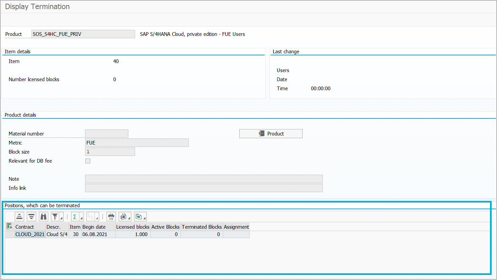Click the Metric field showing FUE
Screen dimensions: 497x280
click(137, 143)
